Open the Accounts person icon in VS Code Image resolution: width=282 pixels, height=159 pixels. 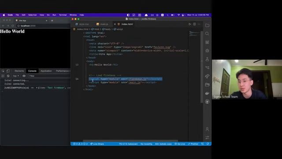tap(207, 129)
